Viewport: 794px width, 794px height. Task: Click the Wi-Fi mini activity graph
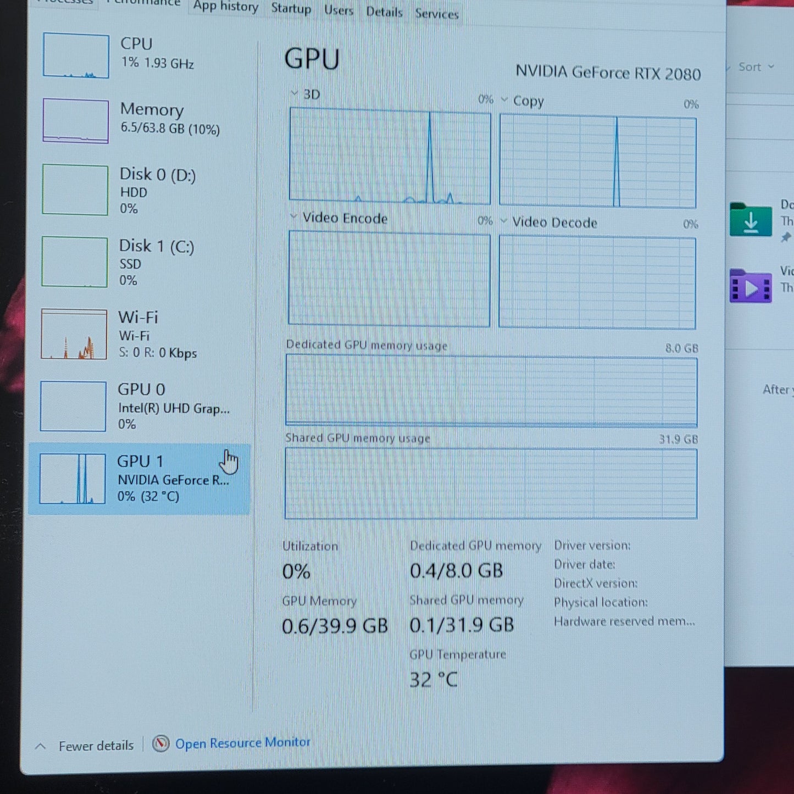[x=74, y=334]
